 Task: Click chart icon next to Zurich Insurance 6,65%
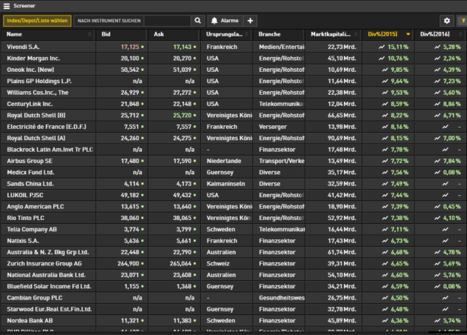click(x=385, y=264)
